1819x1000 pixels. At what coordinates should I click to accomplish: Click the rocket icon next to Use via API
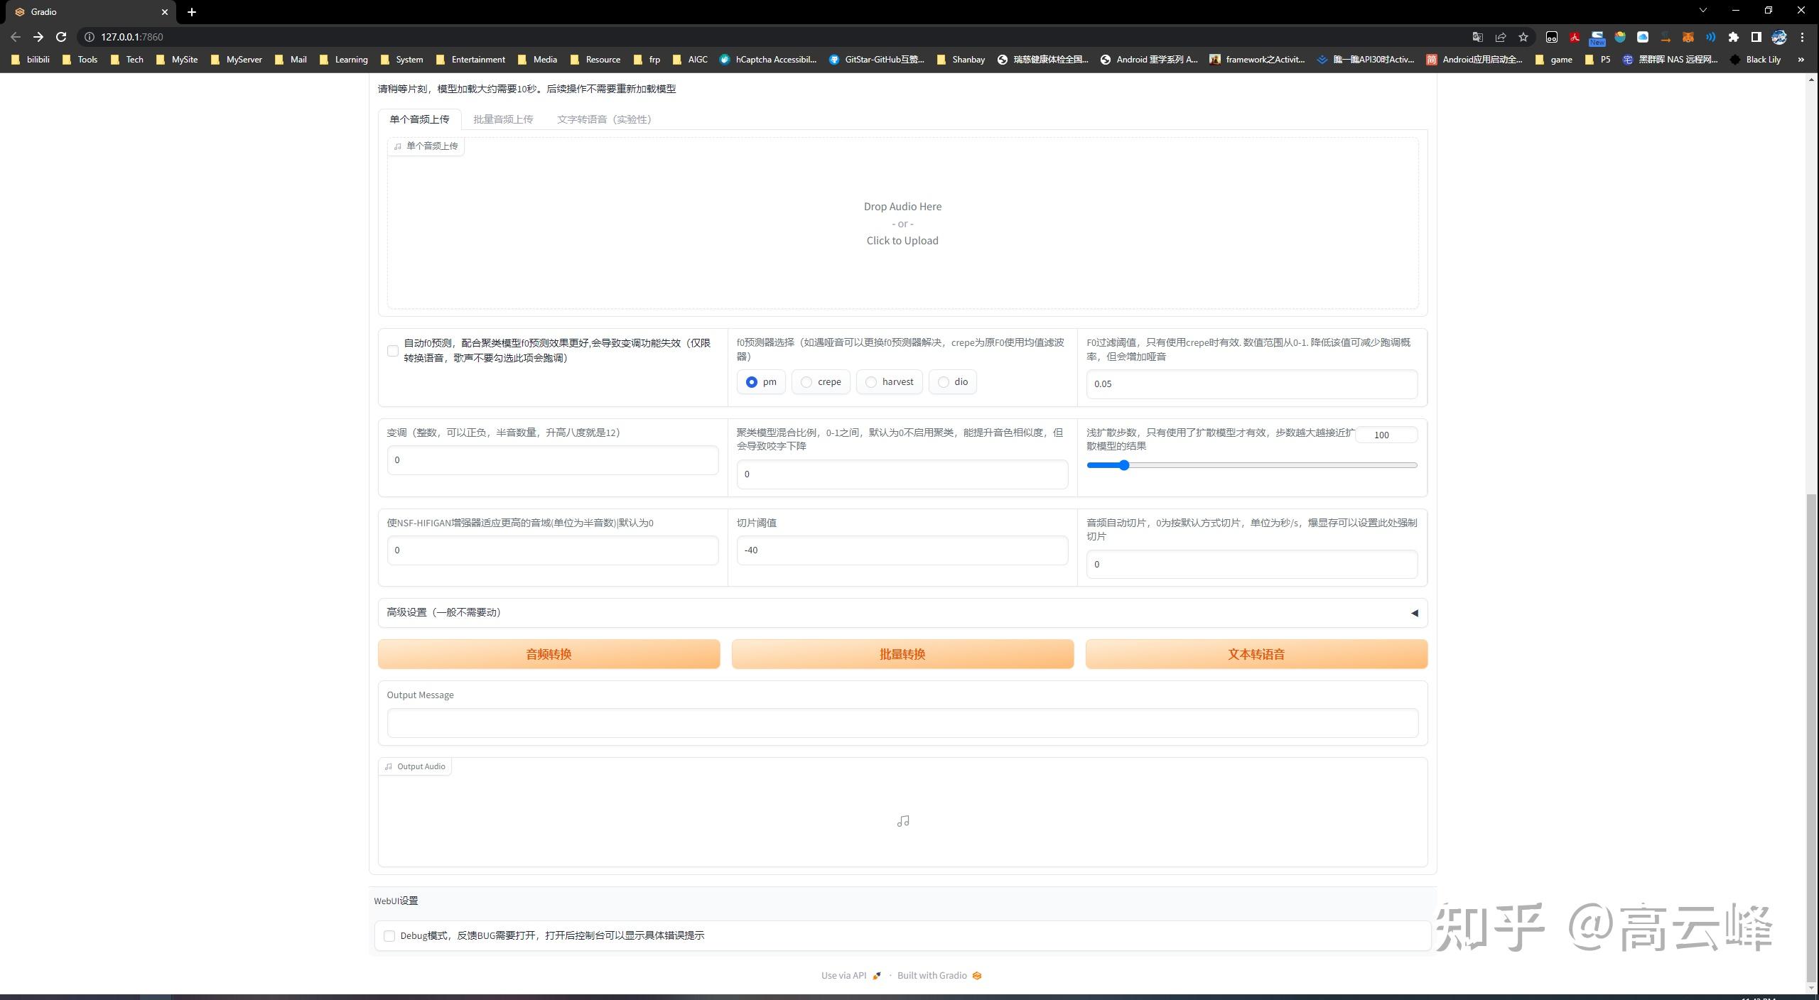click(876, 975)
